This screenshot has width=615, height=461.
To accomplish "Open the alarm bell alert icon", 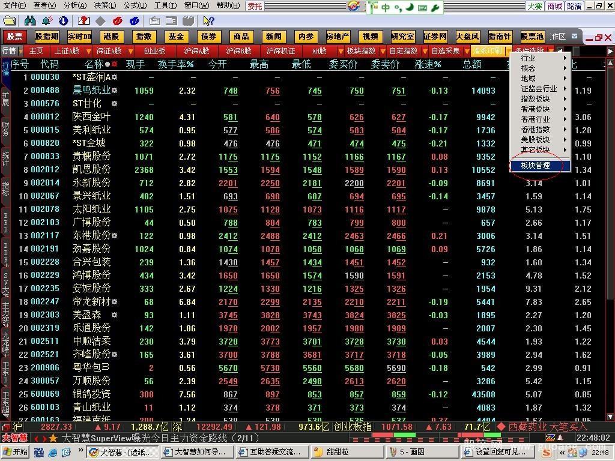I will pyautogui.click(x=47, y=21).
